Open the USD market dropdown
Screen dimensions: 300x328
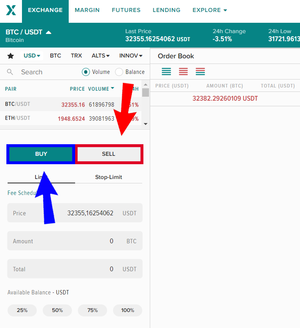(32, 56)
